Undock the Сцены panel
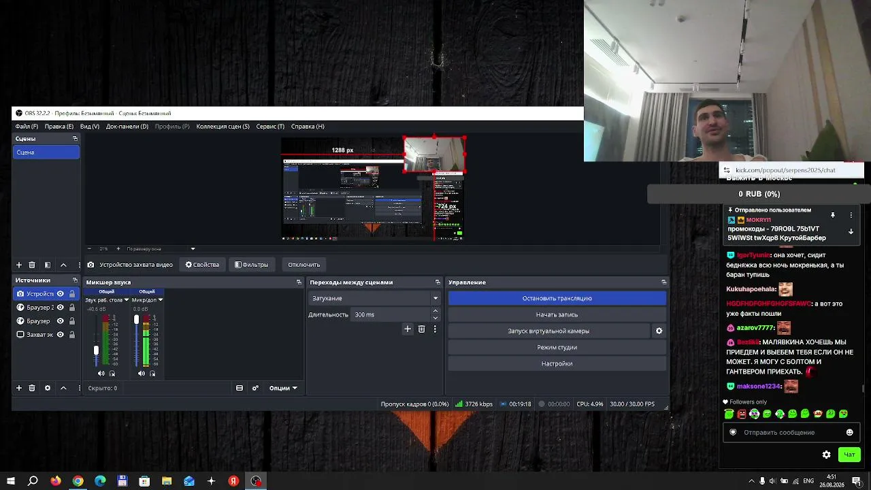 pyautogui.click(x=76, y=139)
